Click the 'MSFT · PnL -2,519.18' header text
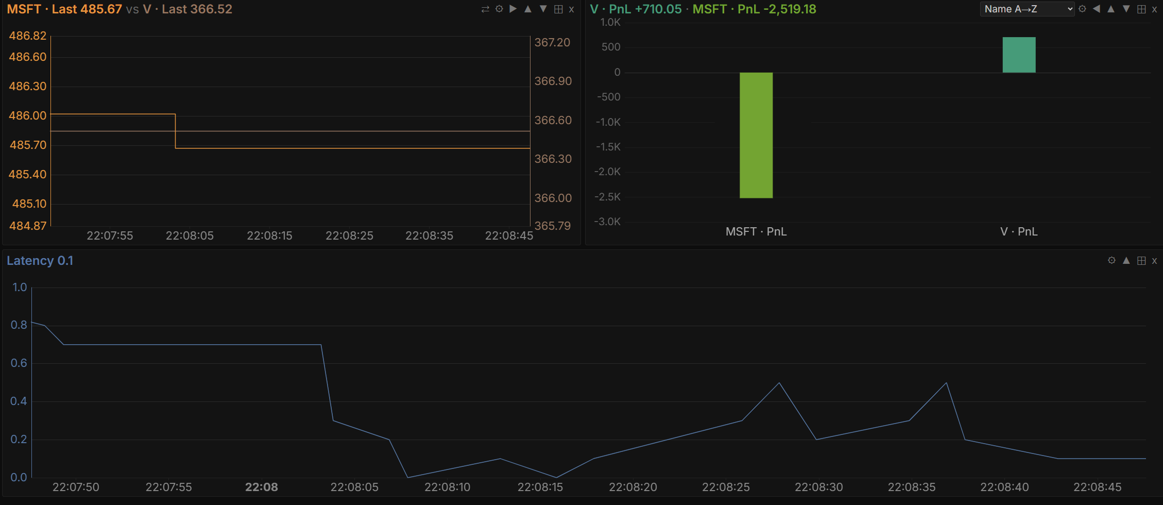The width and height of the screenshot is (1163, 505). point(754,9)
